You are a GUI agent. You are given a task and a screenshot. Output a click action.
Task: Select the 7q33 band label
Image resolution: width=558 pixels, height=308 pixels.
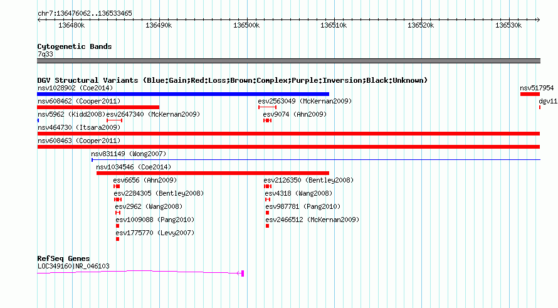pyautogui.click(x=45, y=54)
